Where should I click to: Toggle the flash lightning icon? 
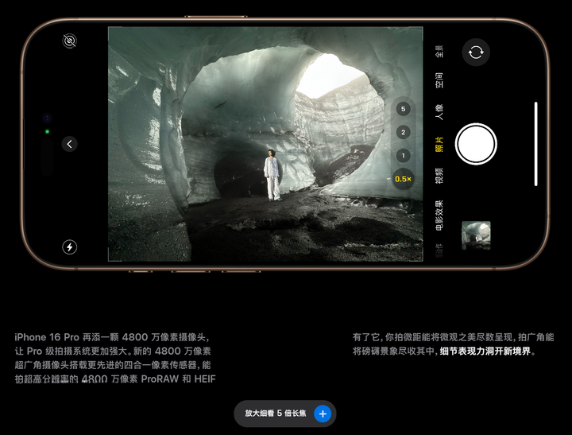pos(69,247)
